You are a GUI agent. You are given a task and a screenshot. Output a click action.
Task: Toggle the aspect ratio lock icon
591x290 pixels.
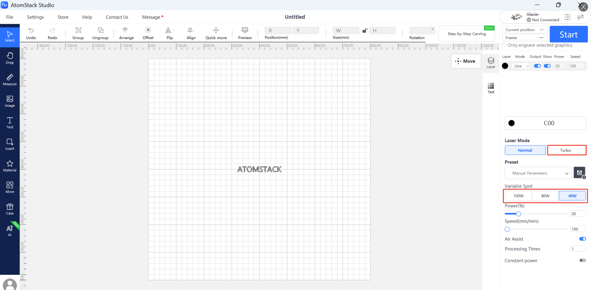tap(365, 31)
